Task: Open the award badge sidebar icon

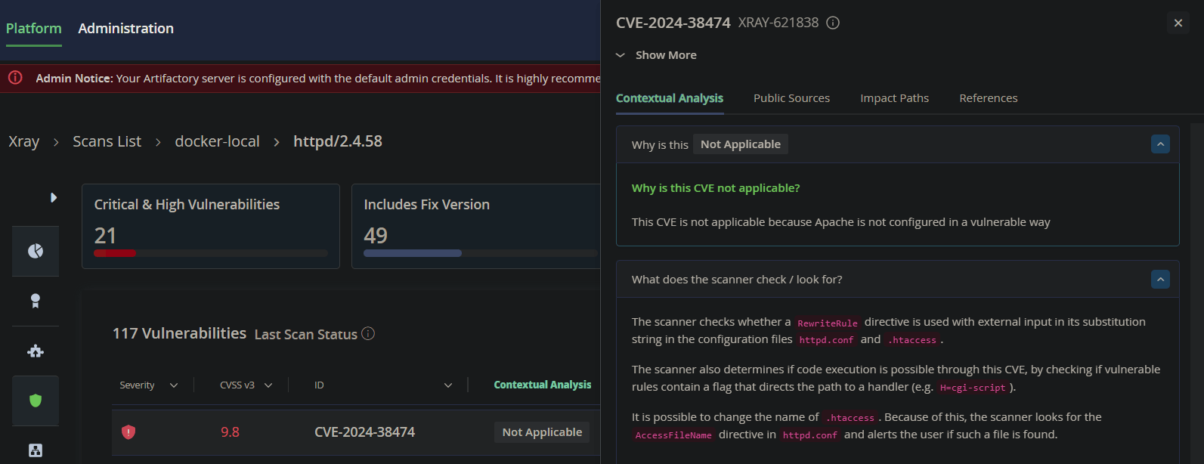Action: click(x=36, y=301)
